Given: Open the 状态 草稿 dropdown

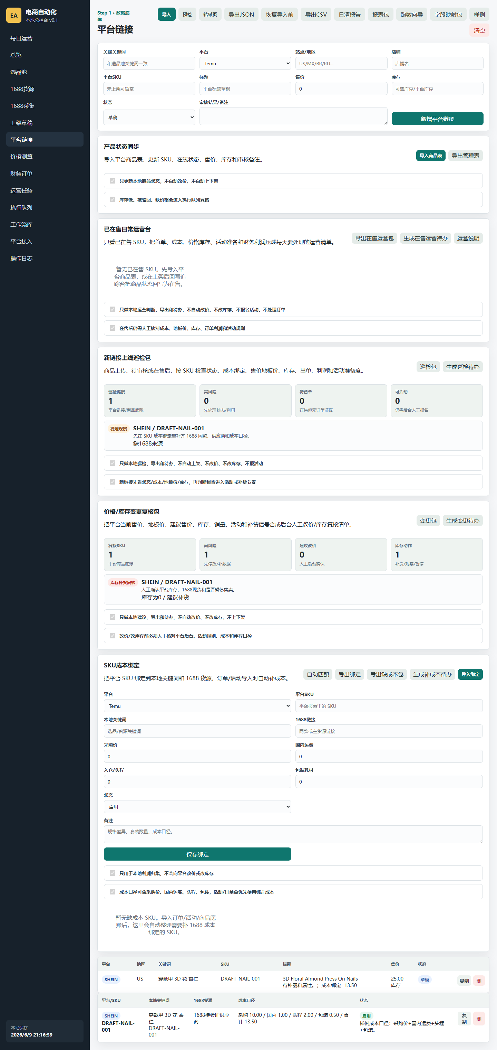Looking at the screenshot, I should [149, 117].
